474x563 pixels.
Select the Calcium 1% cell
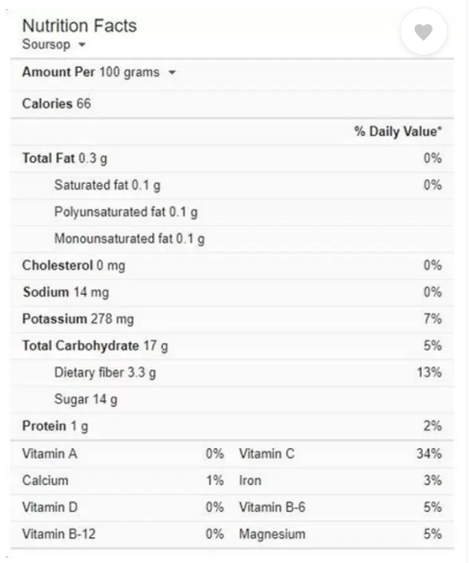coord(123,481)
